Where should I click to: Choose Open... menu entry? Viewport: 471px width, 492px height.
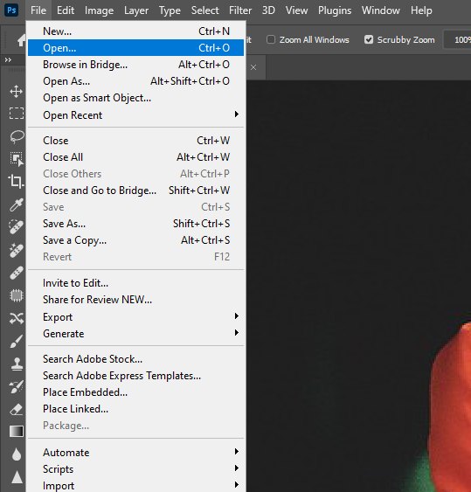tap(135, 48)
